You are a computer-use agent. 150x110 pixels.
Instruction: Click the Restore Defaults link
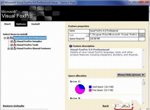coord(13,106)
